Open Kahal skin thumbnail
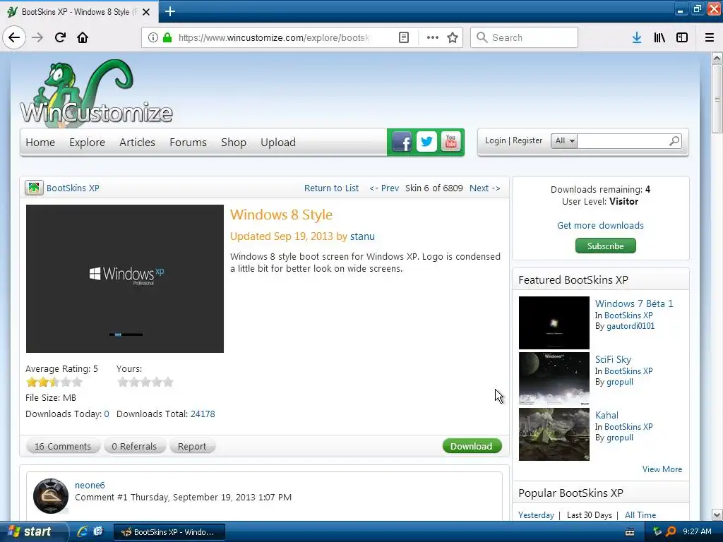 (x=554, y=434)
